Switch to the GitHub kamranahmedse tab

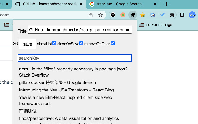(x=49, y=4)
